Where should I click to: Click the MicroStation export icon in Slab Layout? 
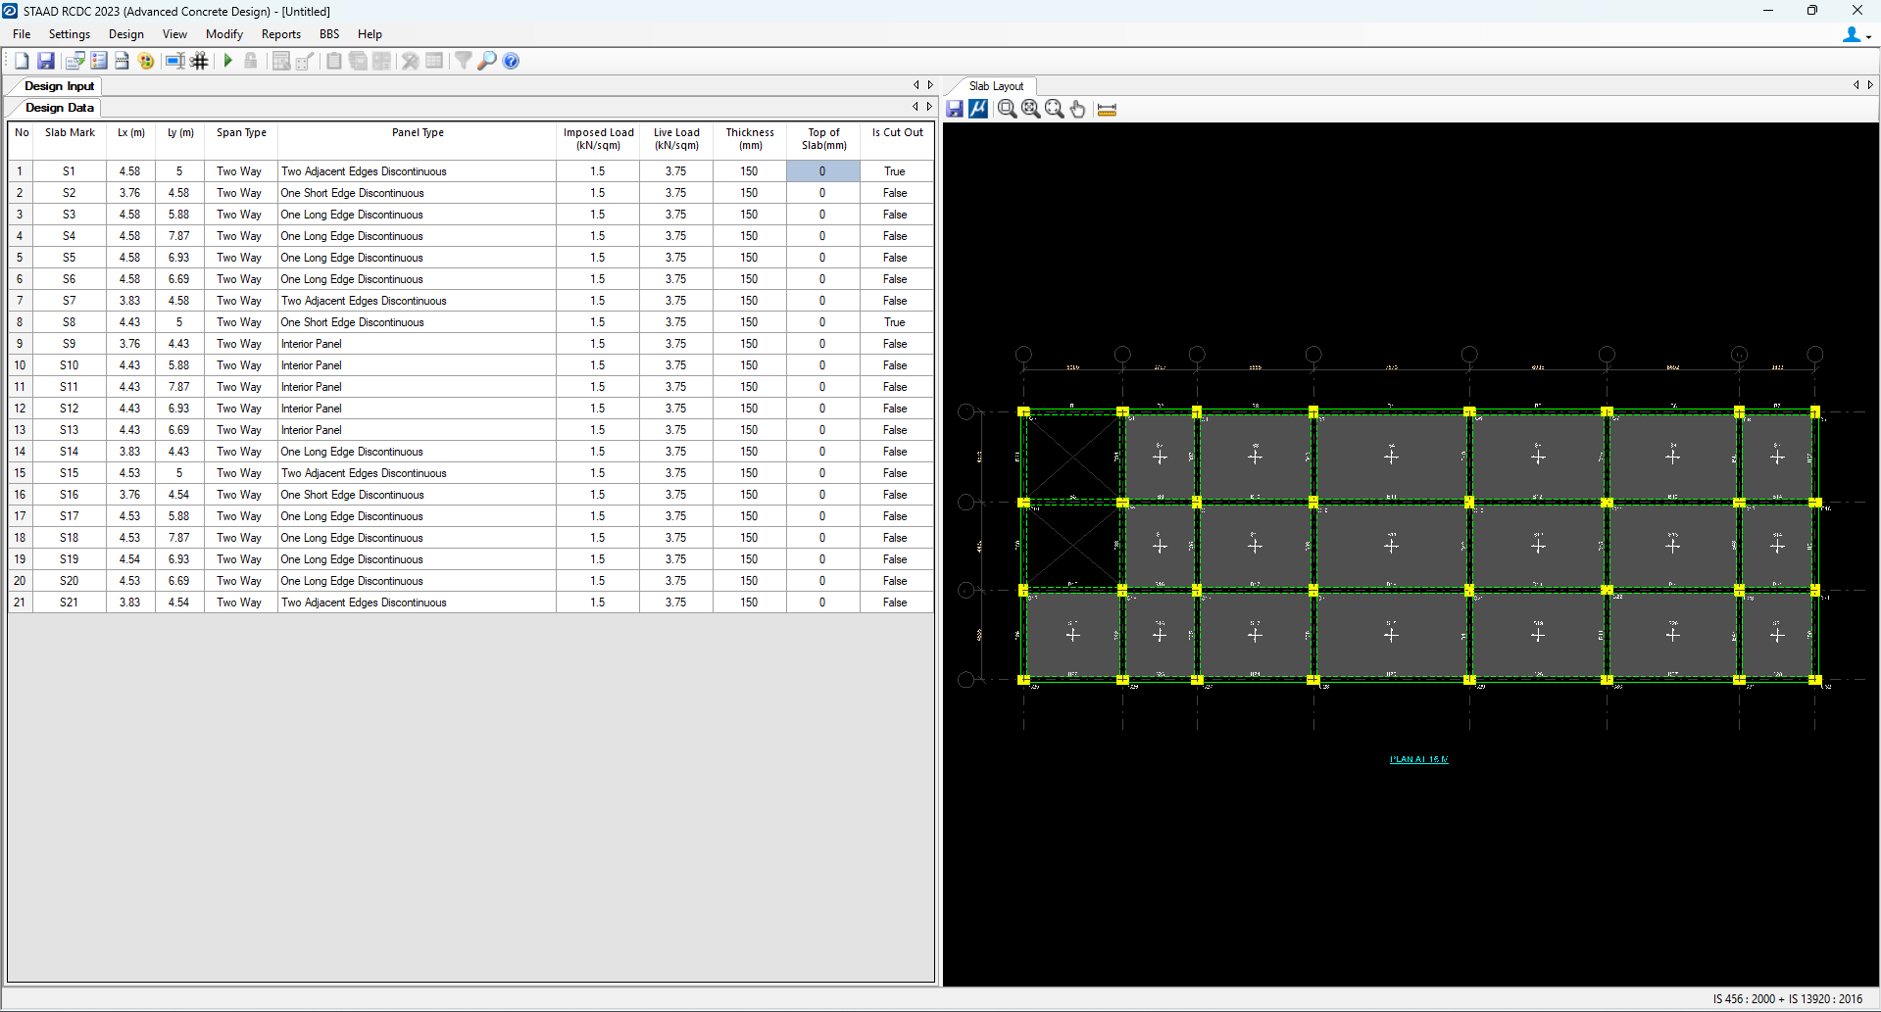click(x=978, y=109)
